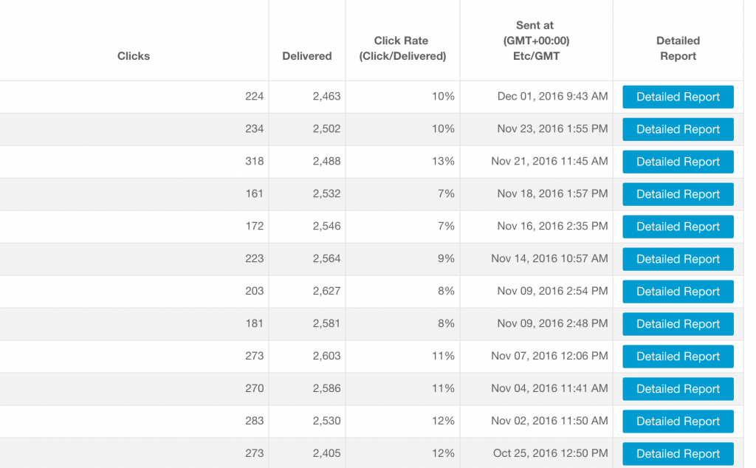This screenshot has width=756, height=468.
Task: Open Detailed Report for Nov 23, 2016
Action: click(678, 129)
